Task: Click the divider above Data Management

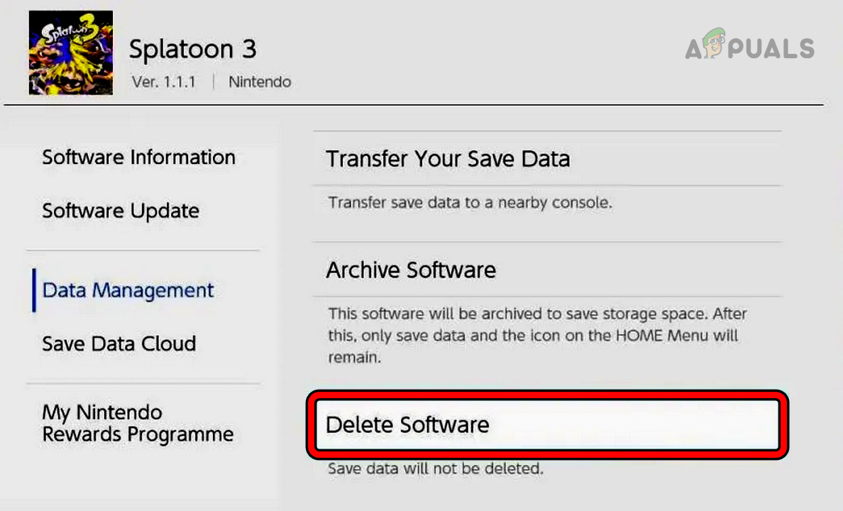Action: (142, 250)
